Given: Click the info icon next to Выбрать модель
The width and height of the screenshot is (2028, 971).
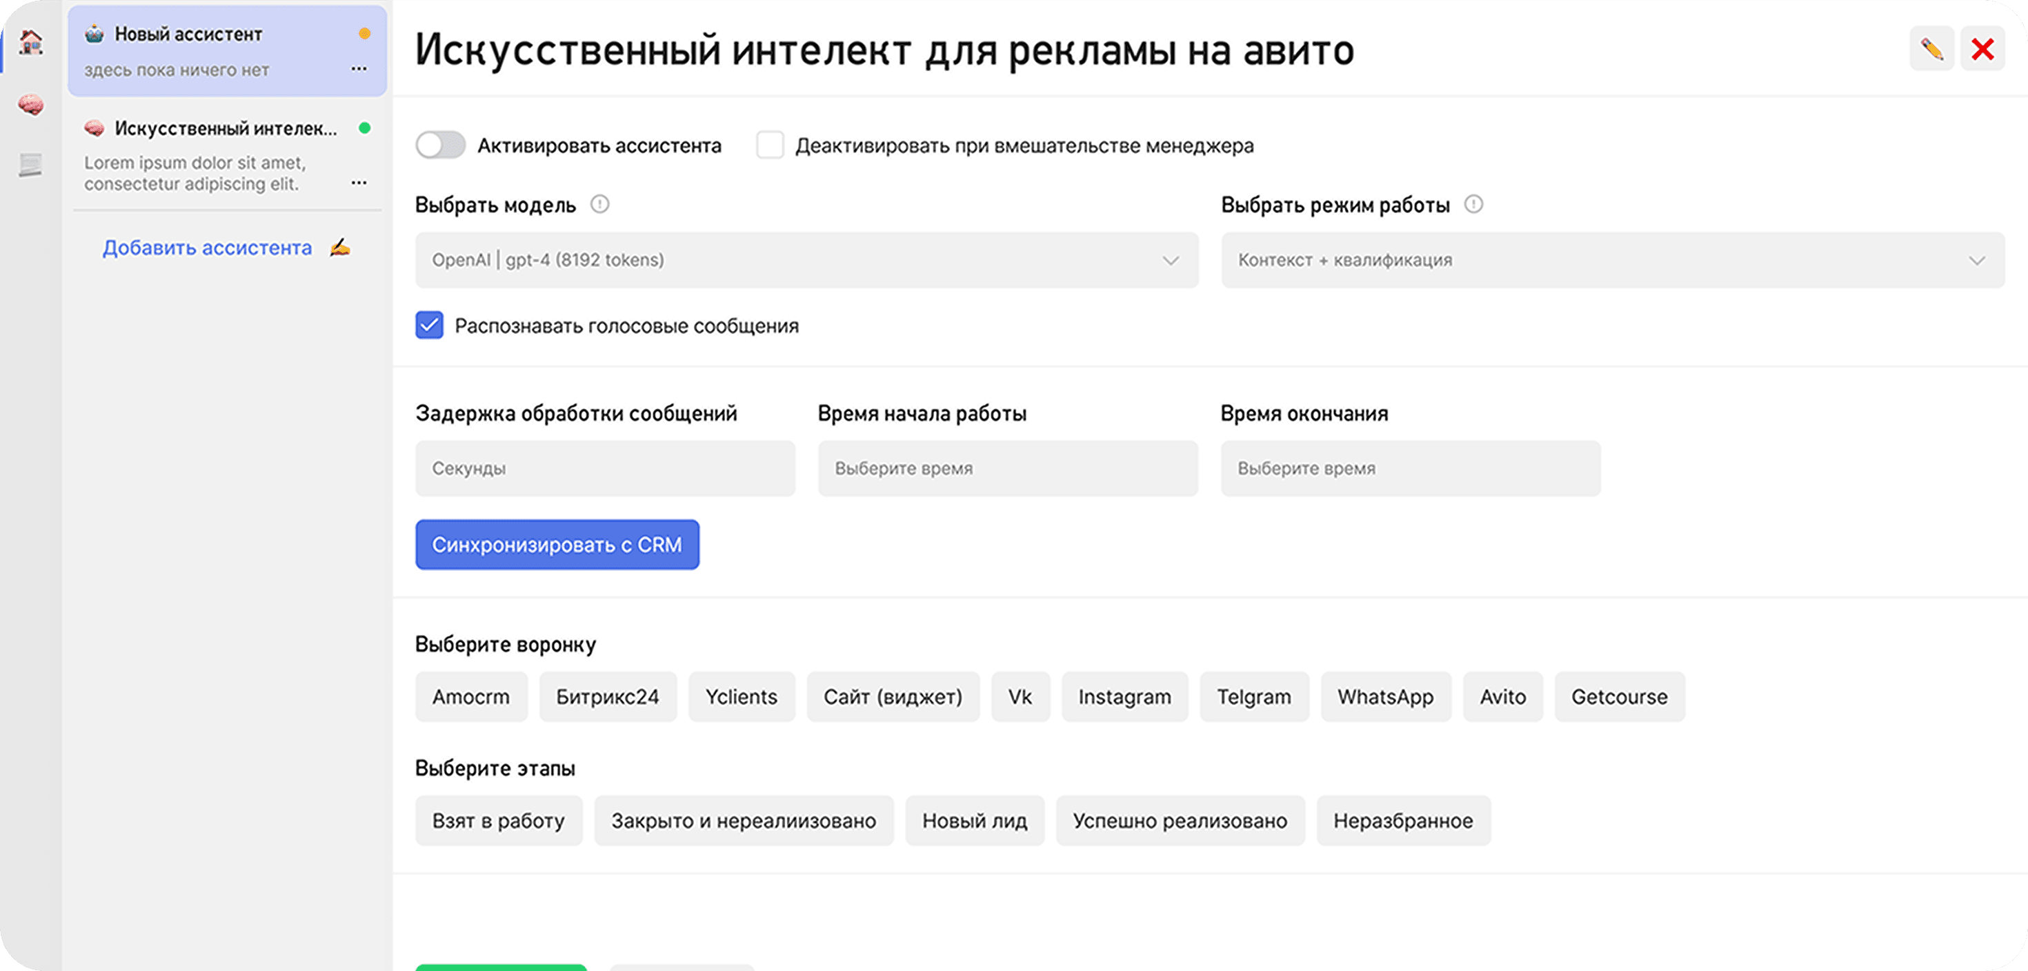Looking at the screenshot, I should coord(601,205).
